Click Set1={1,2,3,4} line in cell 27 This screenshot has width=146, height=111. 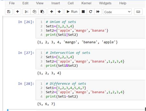[60, 57]
